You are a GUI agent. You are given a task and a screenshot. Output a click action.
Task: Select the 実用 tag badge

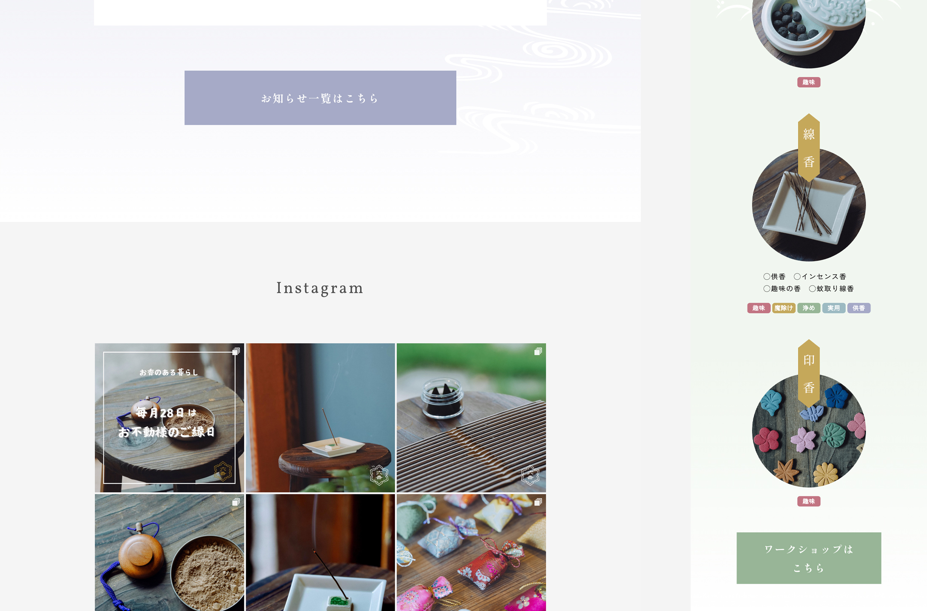click(x=833, y=308)
